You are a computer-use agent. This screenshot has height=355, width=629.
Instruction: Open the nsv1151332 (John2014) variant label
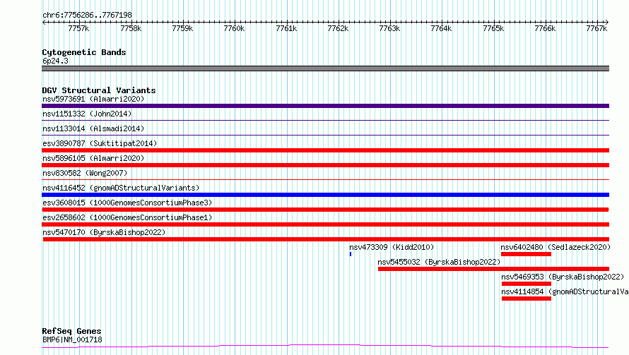tap(87, 114)
